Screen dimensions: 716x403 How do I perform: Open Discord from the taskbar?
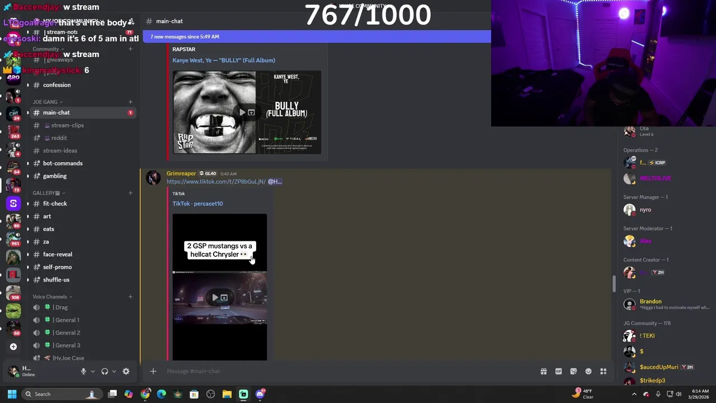tap(260, 394)
